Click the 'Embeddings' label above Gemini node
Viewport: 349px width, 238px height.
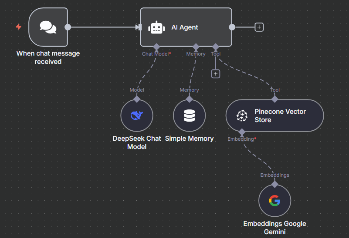tap(274, 175)
